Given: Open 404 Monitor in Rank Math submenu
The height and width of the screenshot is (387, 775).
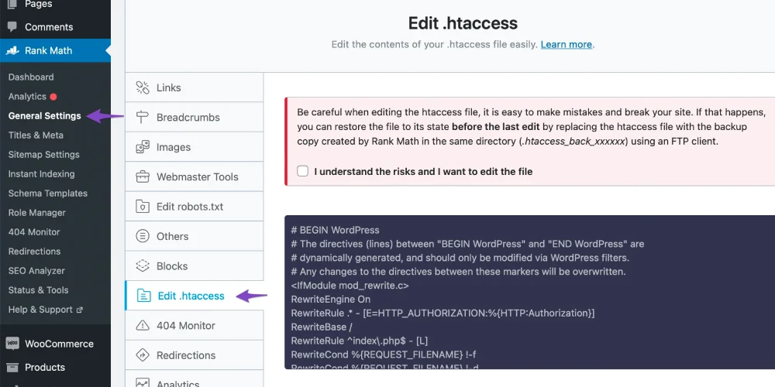Looking at the screenshot, I should [x=34, y=232].
